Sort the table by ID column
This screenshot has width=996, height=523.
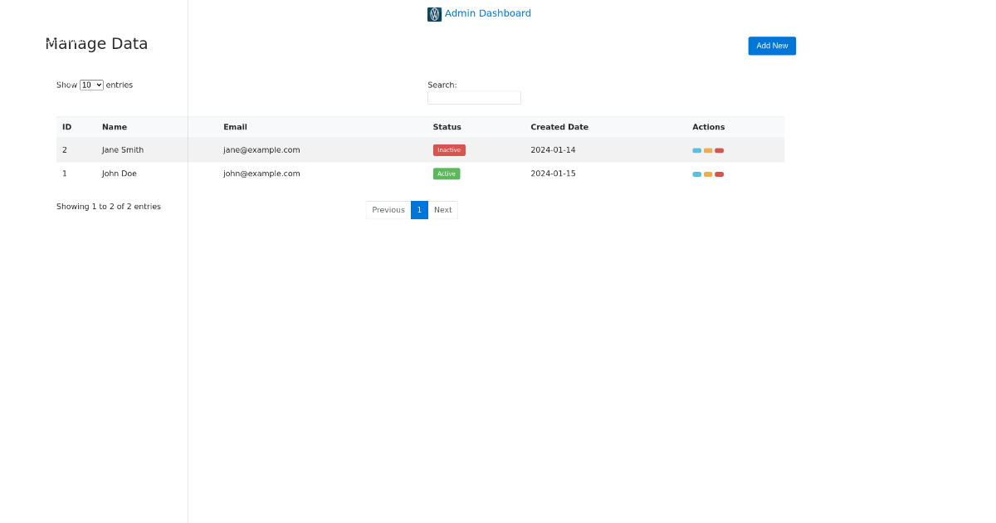[x=66, y=127]
